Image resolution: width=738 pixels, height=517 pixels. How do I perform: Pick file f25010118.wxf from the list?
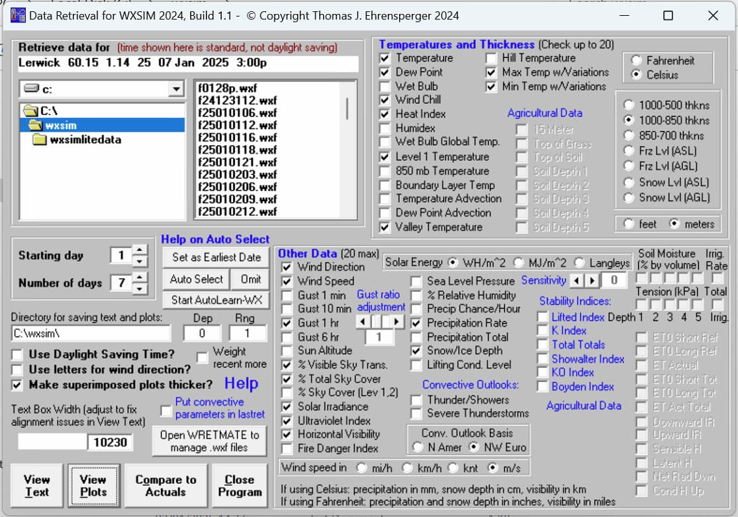237,150
